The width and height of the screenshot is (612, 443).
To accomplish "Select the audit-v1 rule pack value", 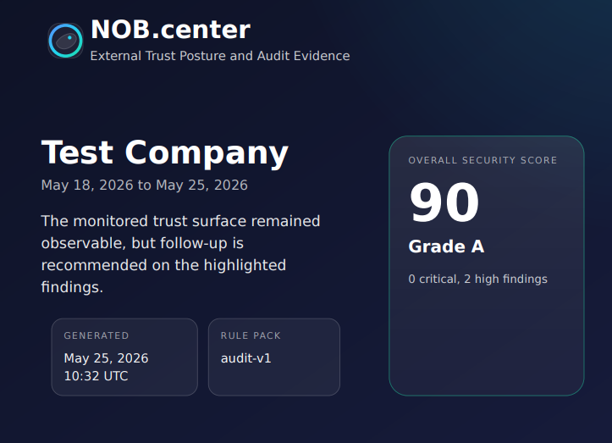I will [245, 358].
